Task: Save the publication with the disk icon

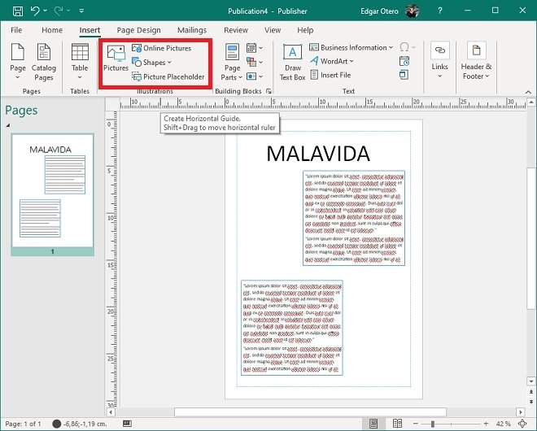Action: click(18, 11)
